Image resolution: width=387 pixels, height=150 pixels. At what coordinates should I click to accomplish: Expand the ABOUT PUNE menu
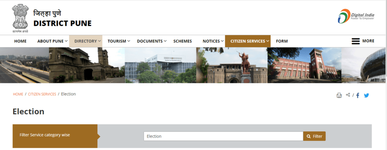53,41
